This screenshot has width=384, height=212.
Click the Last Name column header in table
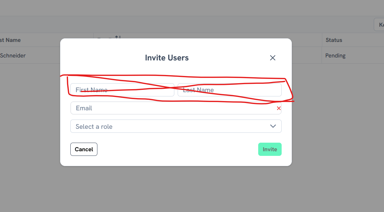point(11,40)
